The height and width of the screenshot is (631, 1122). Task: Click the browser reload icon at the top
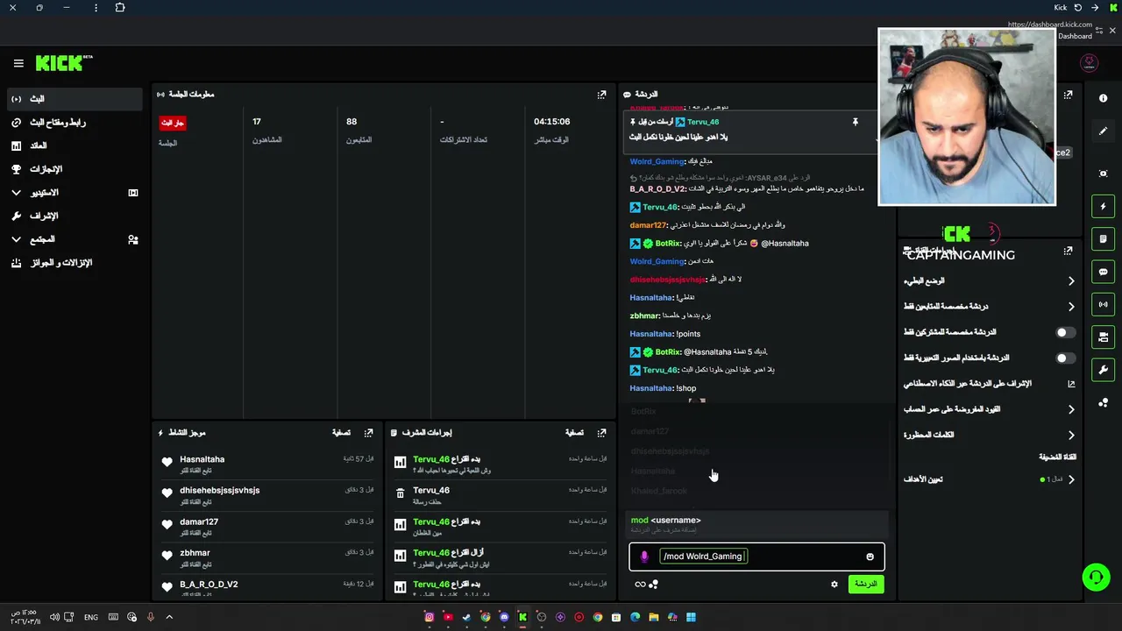[x=1078, y=8]
